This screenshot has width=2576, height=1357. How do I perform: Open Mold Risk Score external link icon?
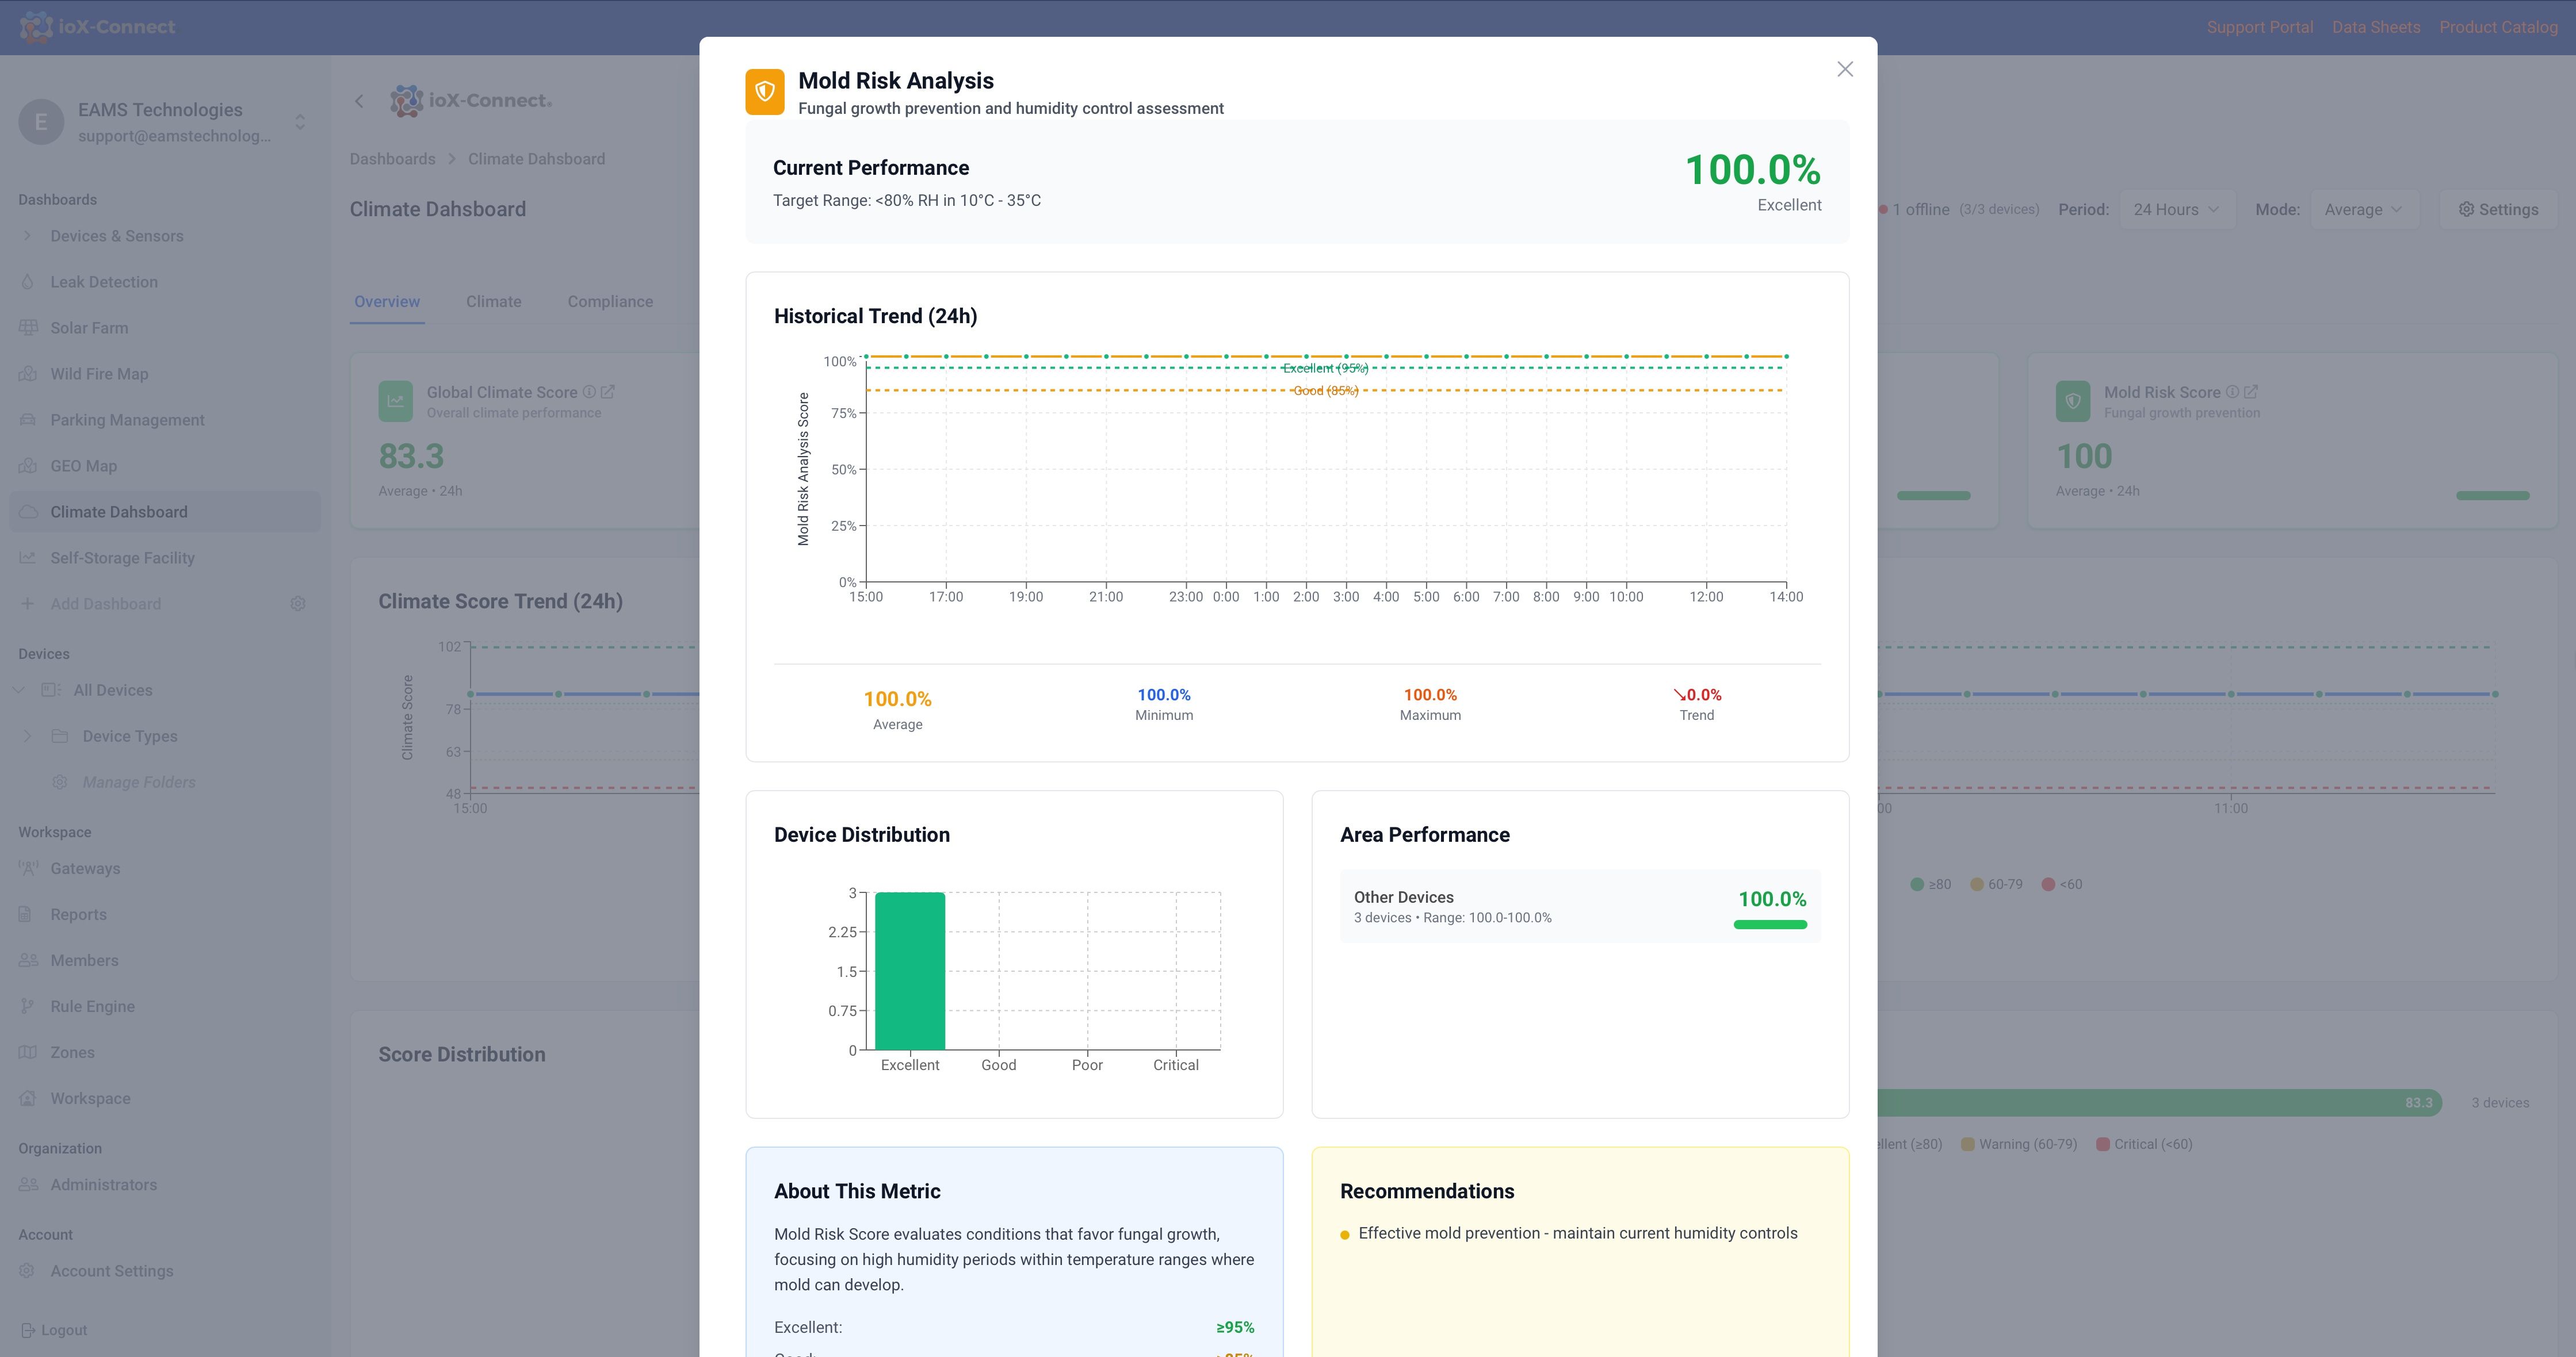pos(2250,392)
